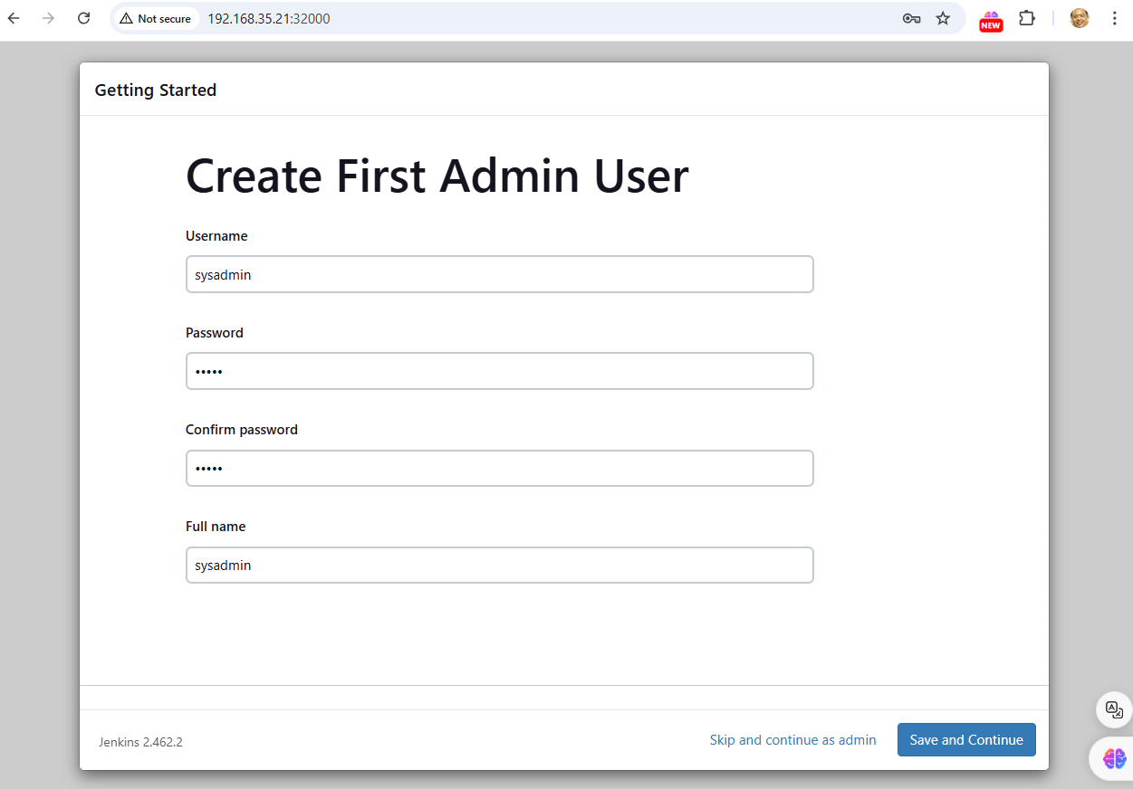Select the Getting Started header text
Screen dimensions: 1133x789
(156, 90)
